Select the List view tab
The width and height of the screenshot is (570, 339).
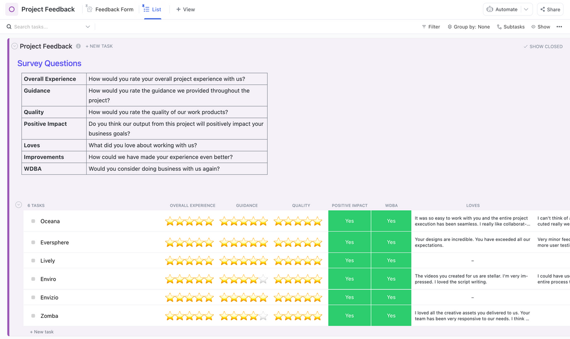coord(152,9)
